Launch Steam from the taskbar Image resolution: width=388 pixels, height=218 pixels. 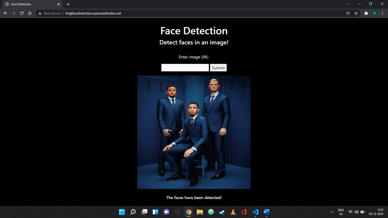(x=222, y=212)
